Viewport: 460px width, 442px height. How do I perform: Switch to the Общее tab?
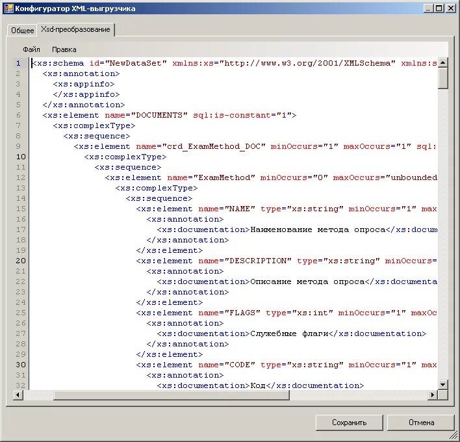click(x=22, y=31)
